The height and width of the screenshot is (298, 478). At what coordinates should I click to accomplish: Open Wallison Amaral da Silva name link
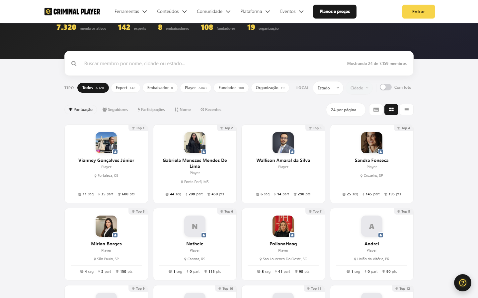pyautogui.click(x=283, y=160)
